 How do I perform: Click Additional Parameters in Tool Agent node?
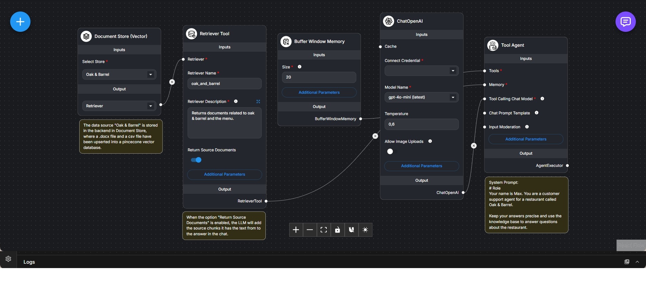[x=526, y=139]
